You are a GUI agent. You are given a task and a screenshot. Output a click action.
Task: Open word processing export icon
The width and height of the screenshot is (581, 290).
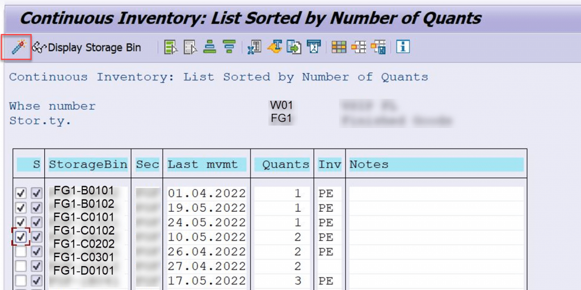[x=275, y=48]
